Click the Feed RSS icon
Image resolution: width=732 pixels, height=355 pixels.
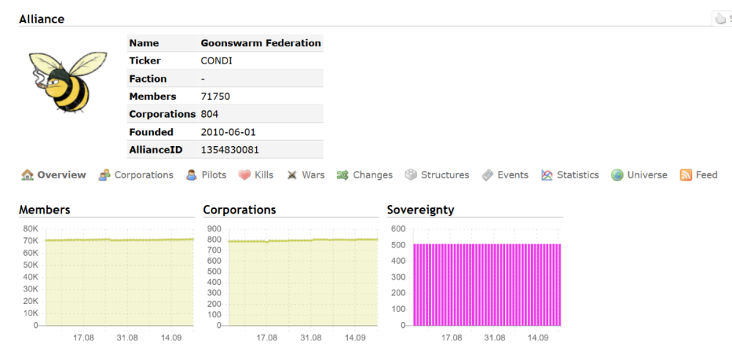click(686, 175)
